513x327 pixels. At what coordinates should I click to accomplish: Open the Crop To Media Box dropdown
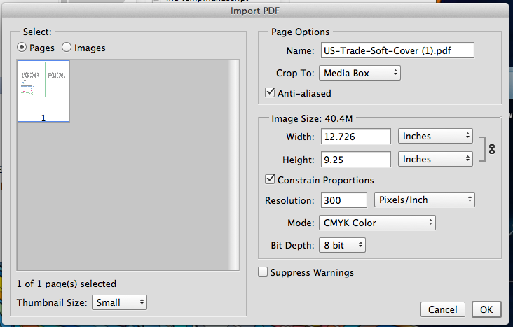pyautogui.click(x=360, y=73)
